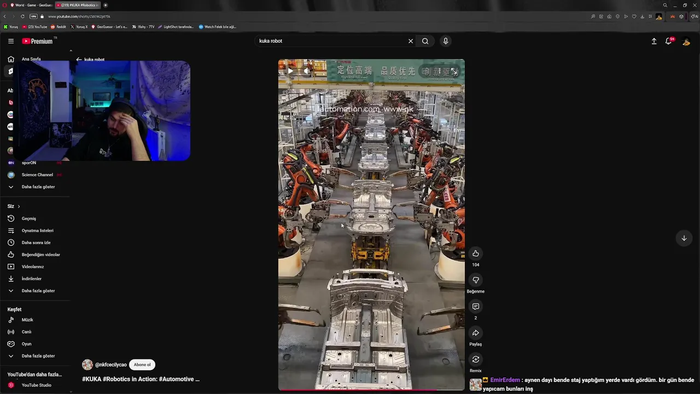Open the YouTube account avatar menu
Image resolution: width=700 pixels, height=394 pixels.
point(686,41)
